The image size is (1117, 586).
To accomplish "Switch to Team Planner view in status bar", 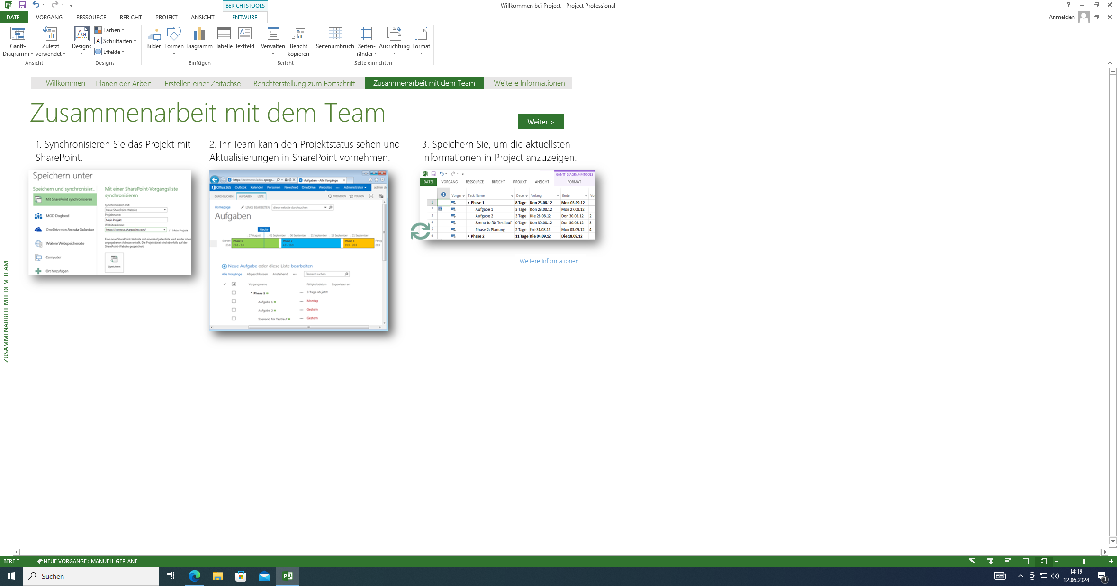I will point(1008,561).
